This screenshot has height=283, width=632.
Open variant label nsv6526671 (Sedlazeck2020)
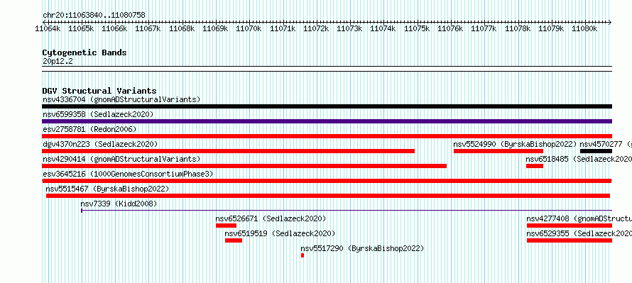[271, 218]
